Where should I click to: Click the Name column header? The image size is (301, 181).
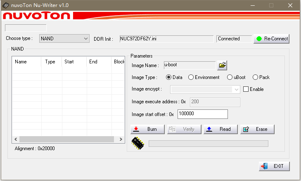point(26,62)
